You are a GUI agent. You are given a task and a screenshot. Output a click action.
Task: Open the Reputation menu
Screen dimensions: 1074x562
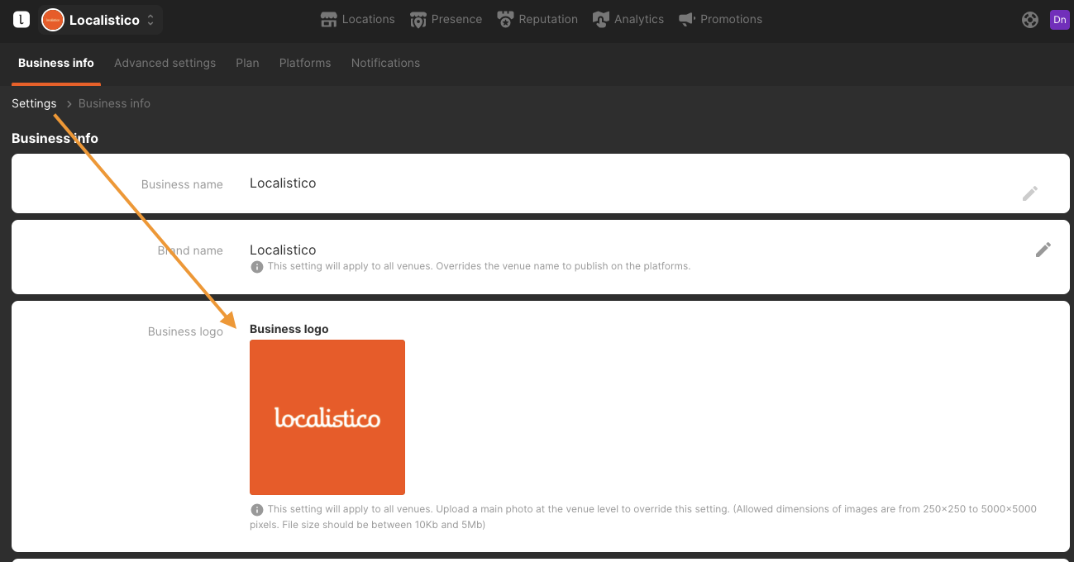pyautogui.click(x=537, y=19)
